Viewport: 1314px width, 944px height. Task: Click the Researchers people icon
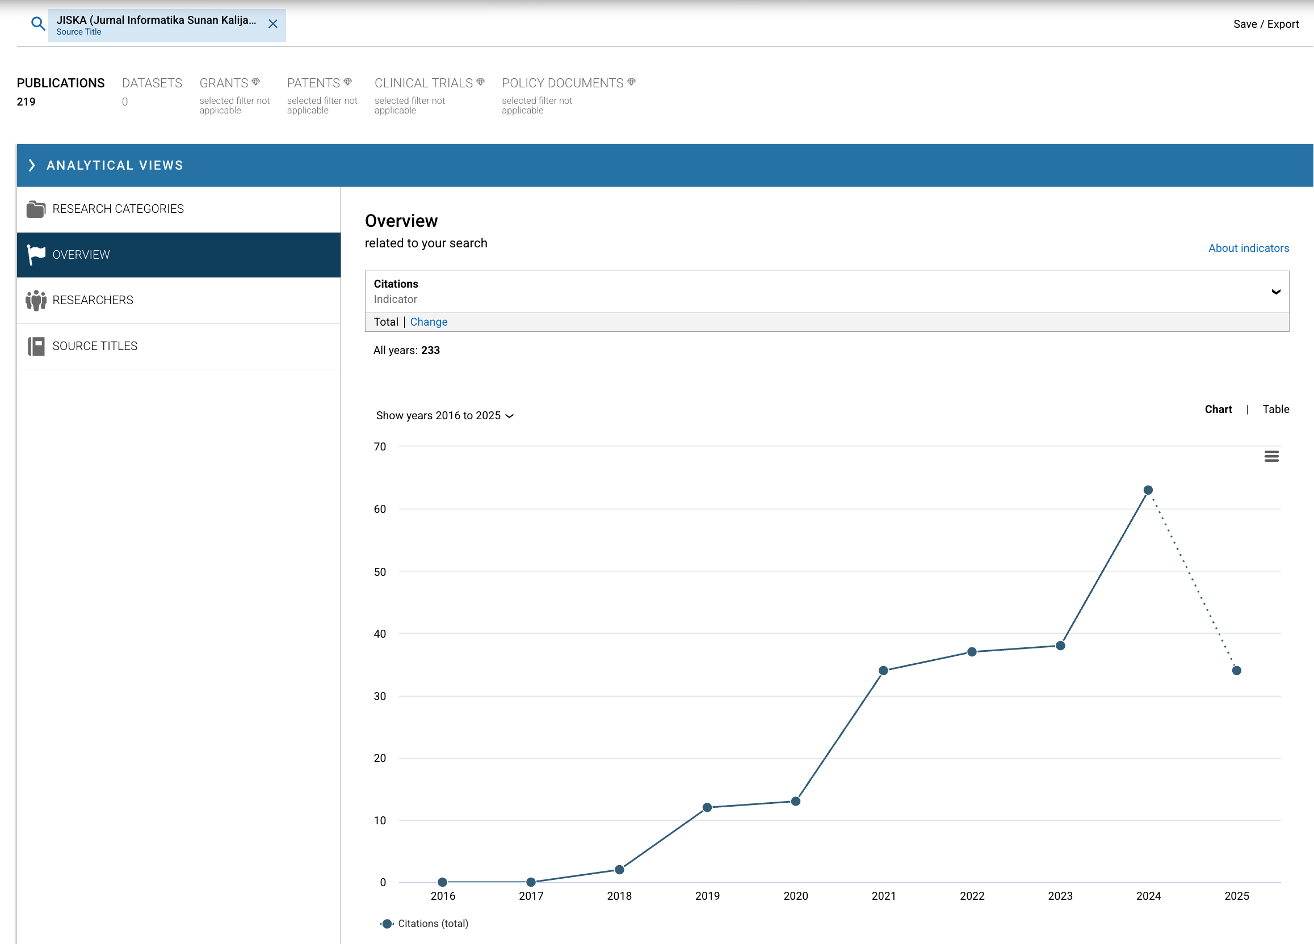click(x=36, y=300)
